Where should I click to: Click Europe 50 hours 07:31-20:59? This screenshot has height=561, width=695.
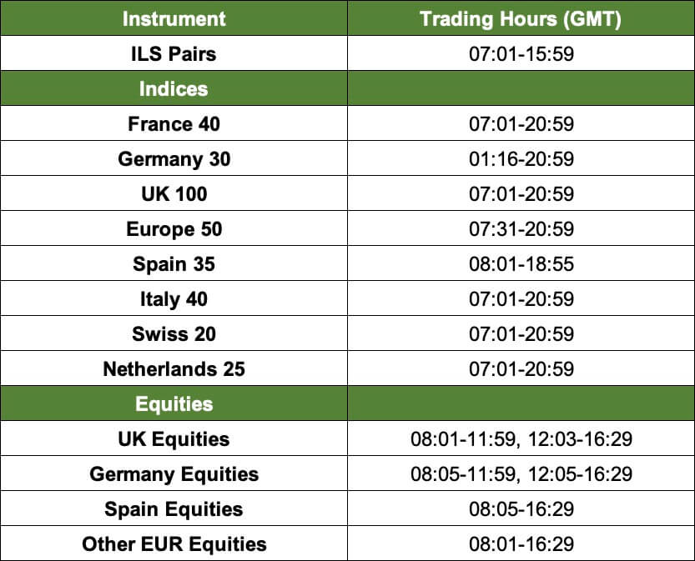click(521, 229)
